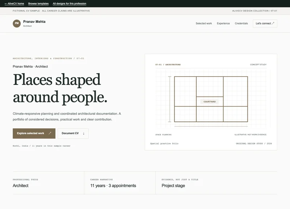The width and height of the screenshot is (290, 209).
Task: Download via Document CV button
Action: [x=73, y=133]
